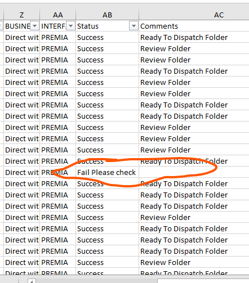Click the empty Comments cell beside Fail

click(194, 172)
